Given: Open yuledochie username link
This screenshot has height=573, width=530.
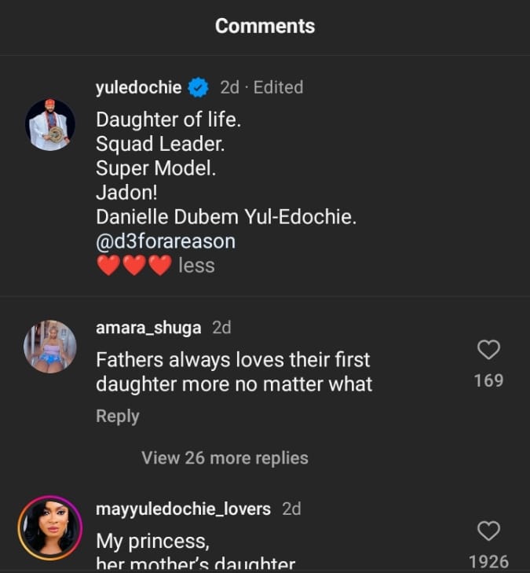Looking at the screenshot, I should [x=138, y=87].
